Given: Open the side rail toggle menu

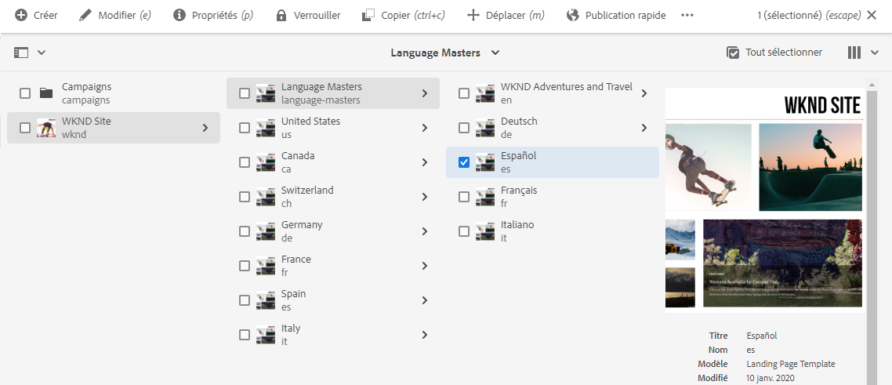Looking at the screenshot, I should click(x=30, y=53).
